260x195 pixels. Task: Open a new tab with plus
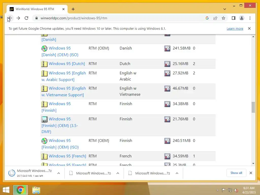(73, 9)
